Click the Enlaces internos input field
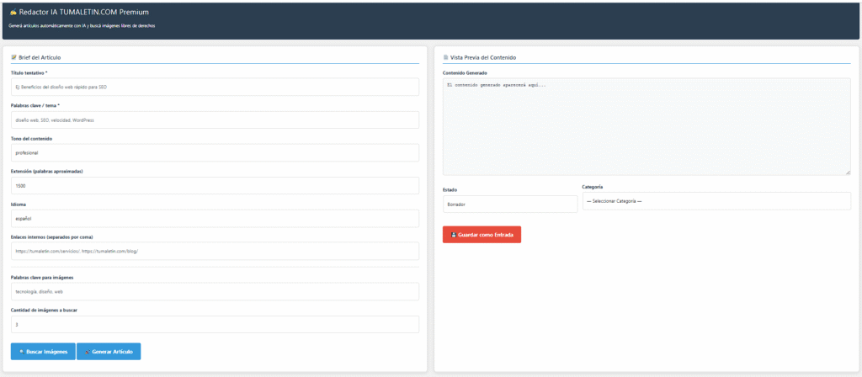This screenshot has height=377, width=862. 215,251
